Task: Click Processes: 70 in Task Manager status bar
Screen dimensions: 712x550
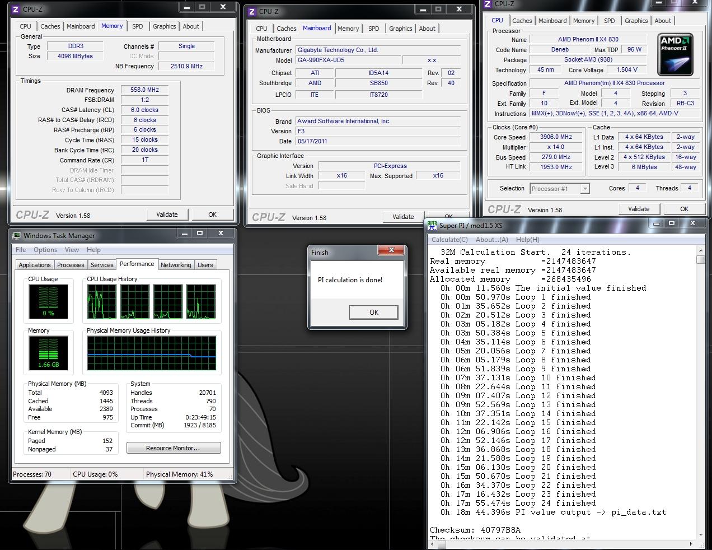Action: pyautogui.click(x=32, y=474)
